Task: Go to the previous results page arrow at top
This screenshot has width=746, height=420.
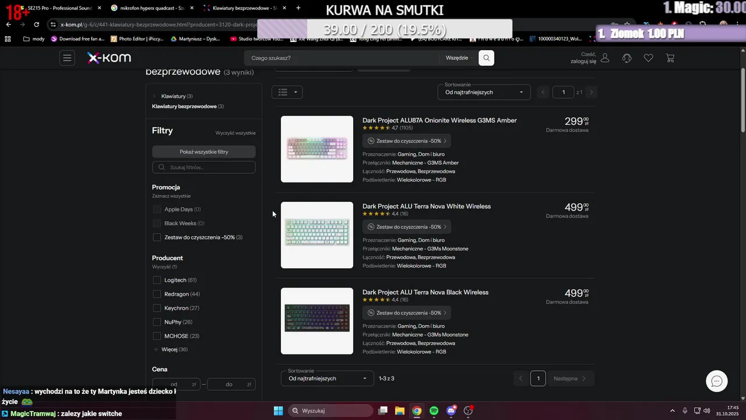Action: pos(543,92)
